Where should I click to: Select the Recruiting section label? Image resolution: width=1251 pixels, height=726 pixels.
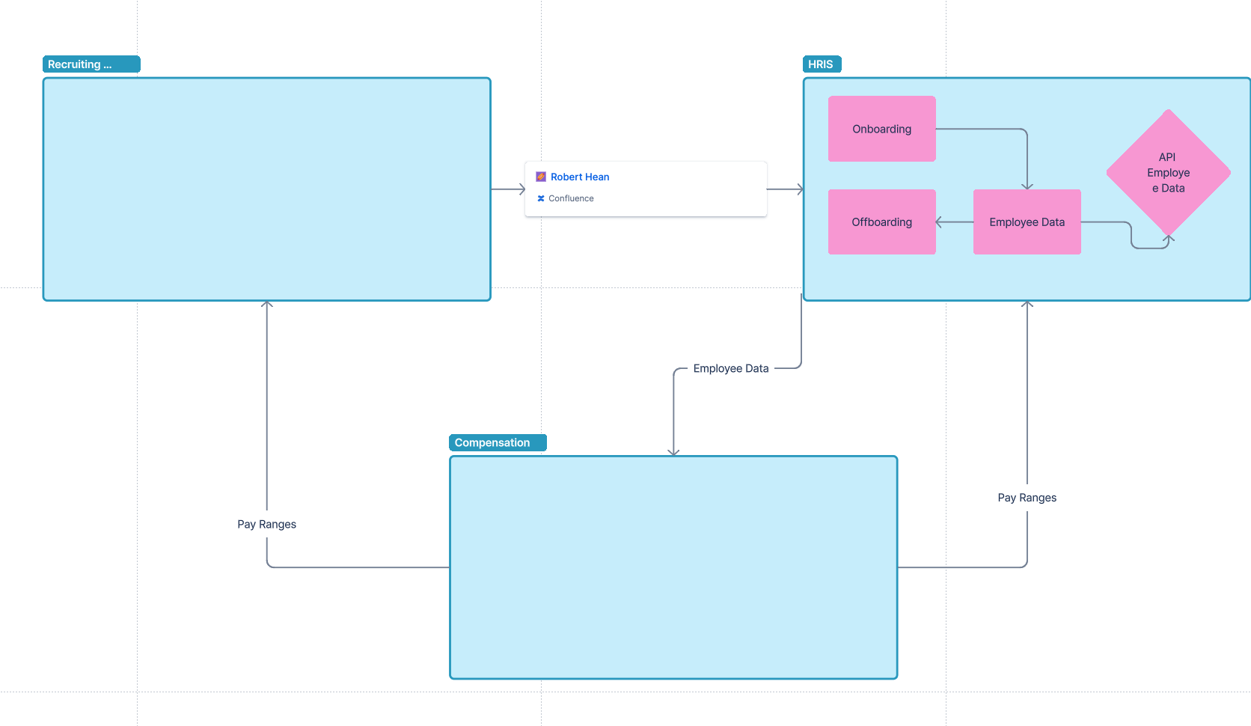point(91,64)
